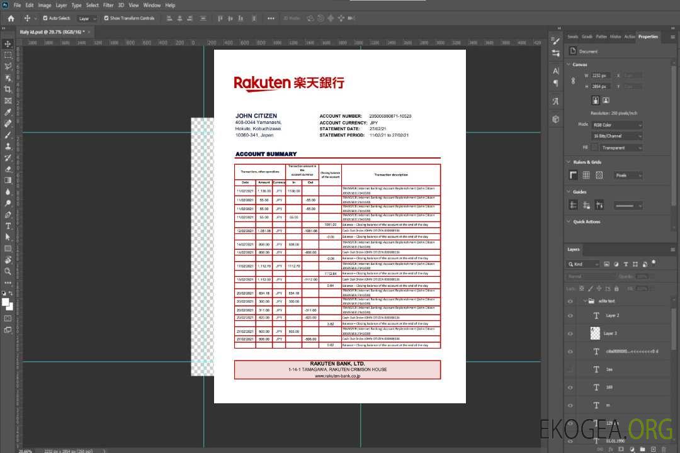Viewport: 680px width, 453px height.
Task: Select the Rectangular Marquee tool
Action: [8, 55]
